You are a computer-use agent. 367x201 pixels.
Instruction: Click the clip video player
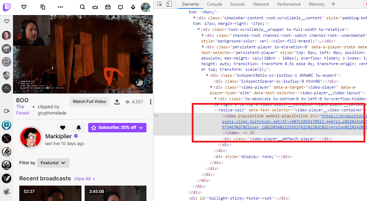pos(83,54)
